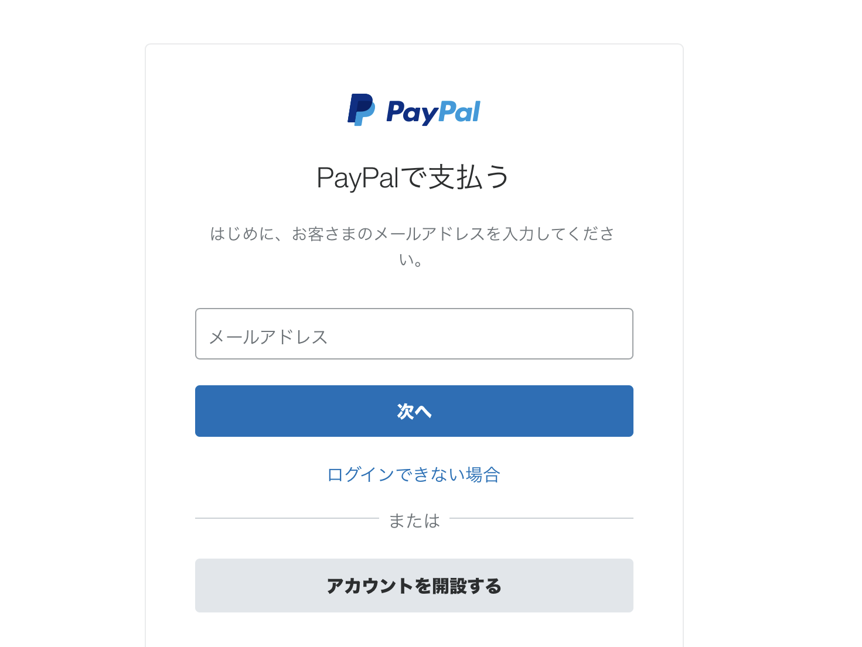The width and height of the screenshot is (862, 647).
Task: Click the divider line left of または
Action: point(287,518)
